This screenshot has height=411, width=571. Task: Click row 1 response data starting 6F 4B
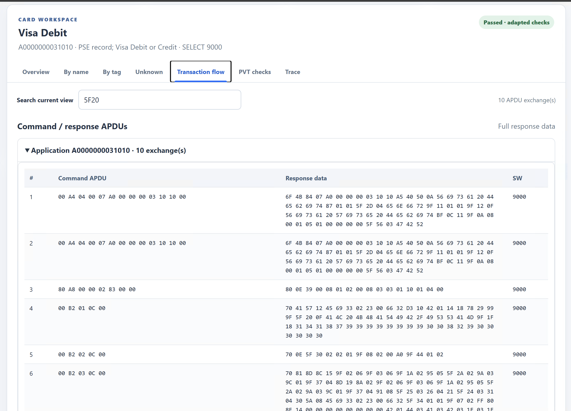pos(390,211)
